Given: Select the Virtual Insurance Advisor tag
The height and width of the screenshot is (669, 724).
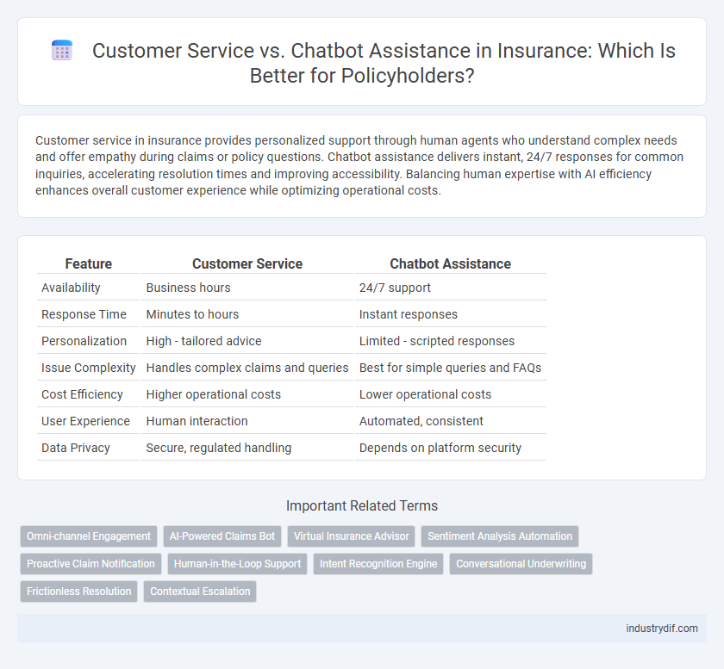Looking at the screenshot, I should click(x=352, y=536).
